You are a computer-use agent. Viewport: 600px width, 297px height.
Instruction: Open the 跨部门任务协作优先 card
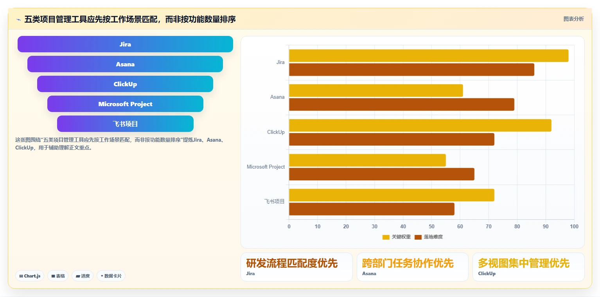coord(412,267)
